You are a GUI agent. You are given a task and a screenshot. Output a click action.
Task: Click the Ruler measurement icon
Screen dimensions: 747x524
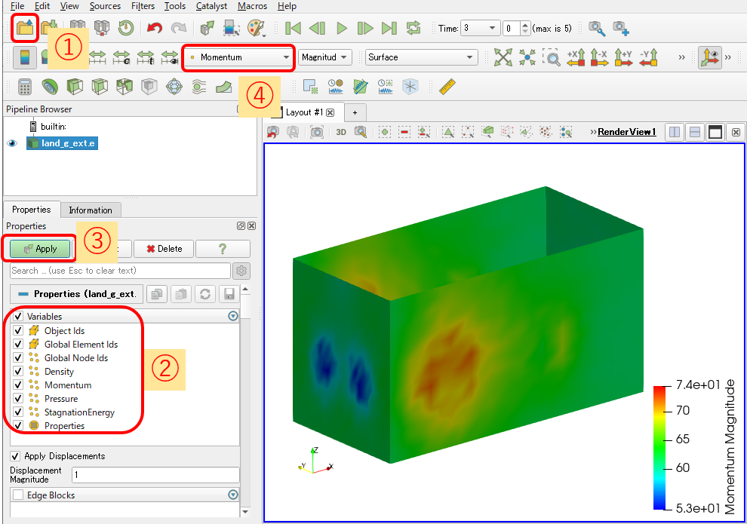pos(447,87)
